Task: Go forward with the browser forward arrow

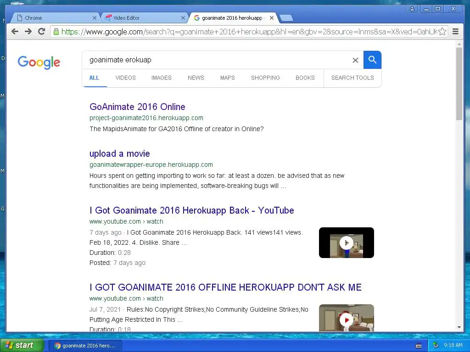Action: (x=28, y=32)
